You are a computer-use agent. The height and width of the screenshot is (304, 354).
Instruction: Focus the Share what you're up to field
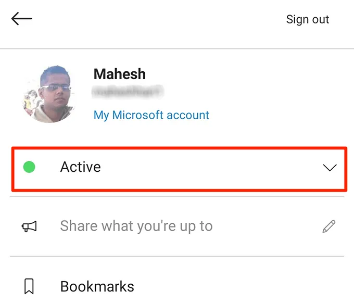coord(136,226)
